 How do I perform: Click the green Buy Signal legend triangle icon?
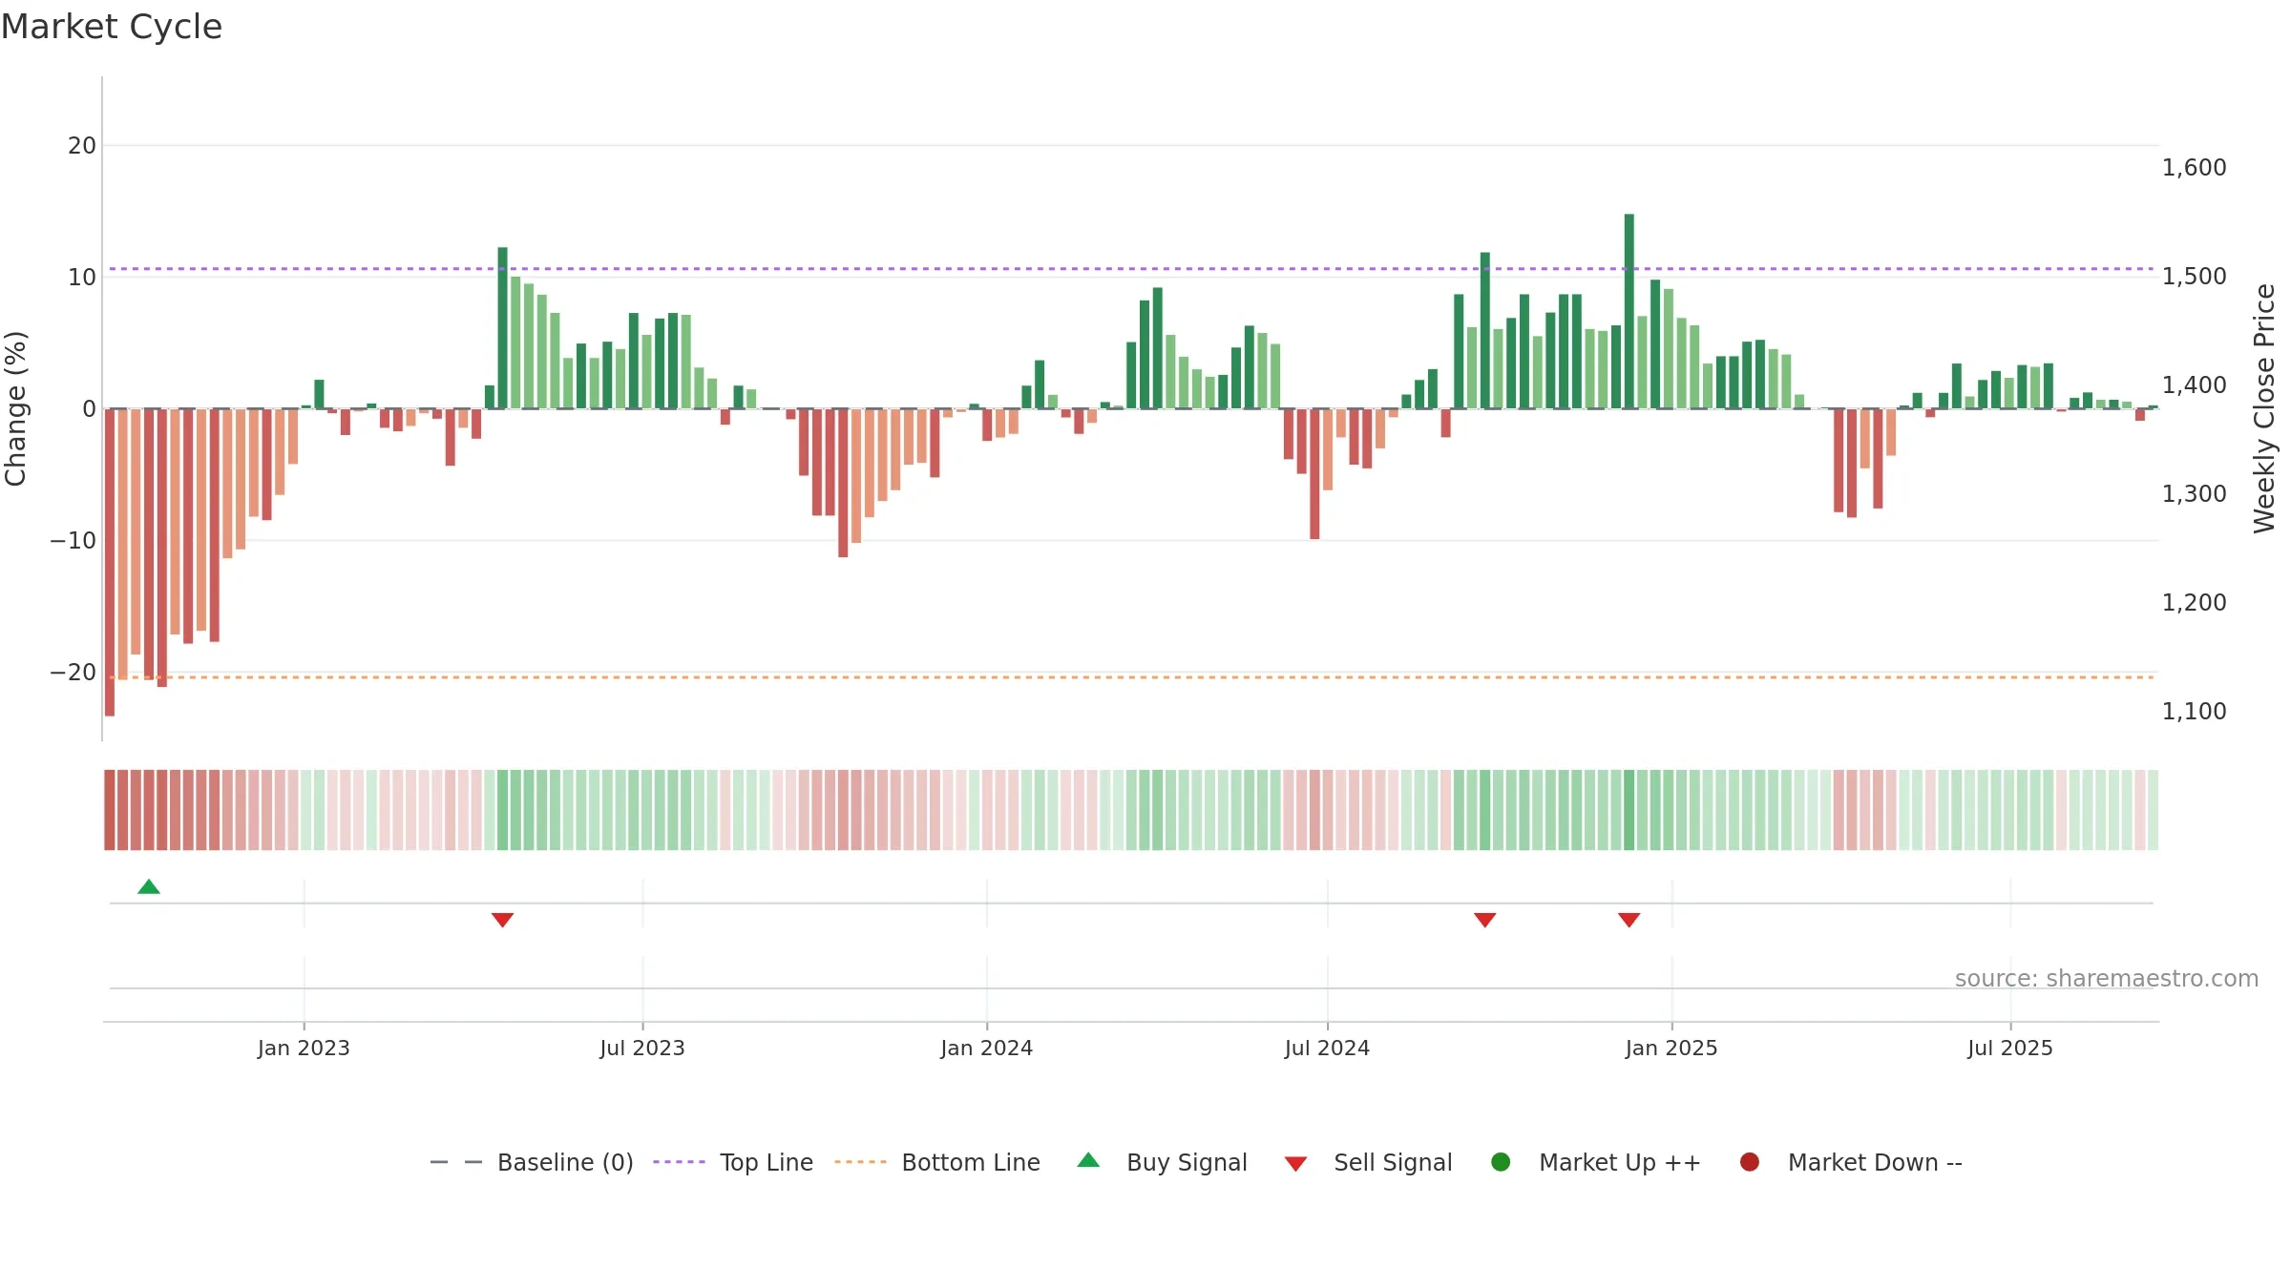coord(1088,1160)
